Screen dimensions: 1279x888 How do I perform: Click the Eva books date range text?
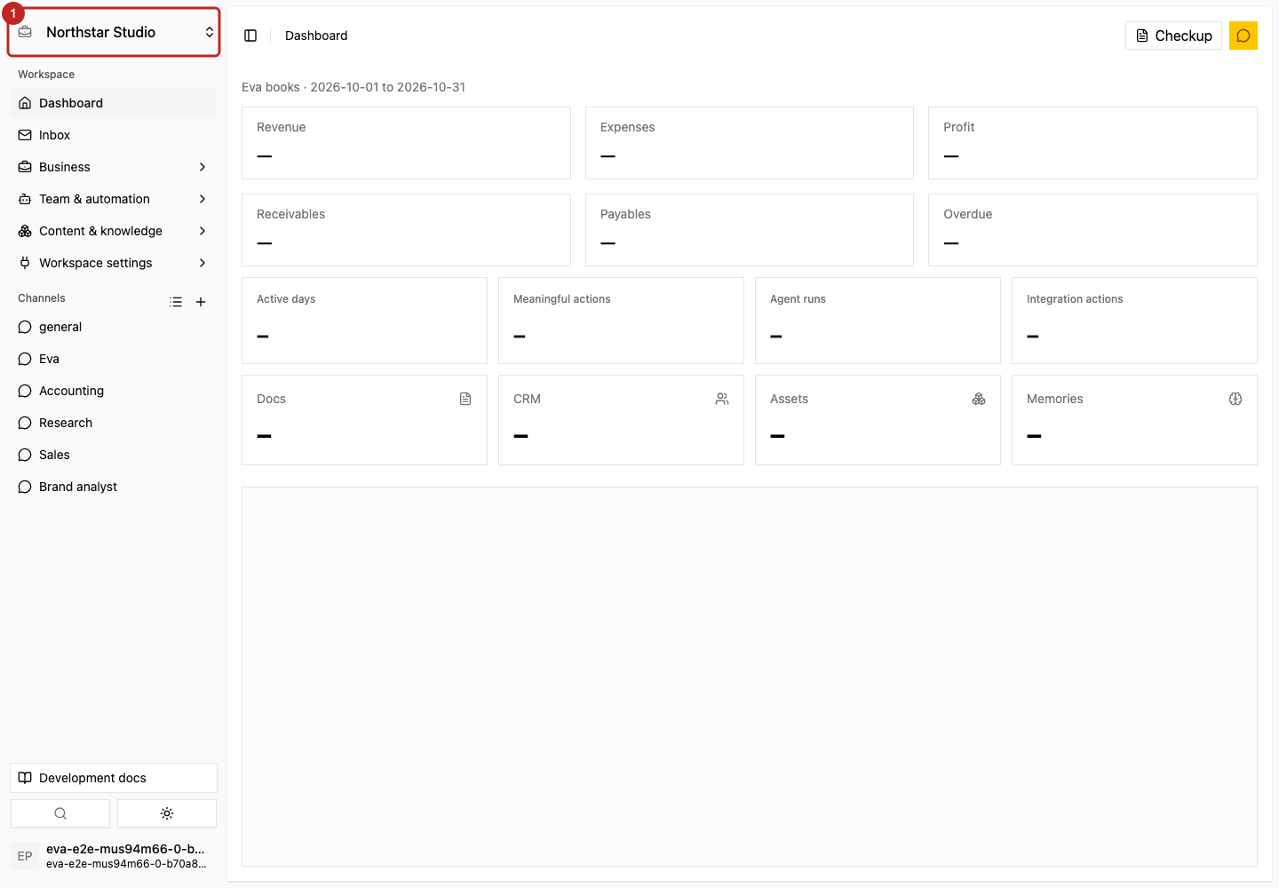354,87
